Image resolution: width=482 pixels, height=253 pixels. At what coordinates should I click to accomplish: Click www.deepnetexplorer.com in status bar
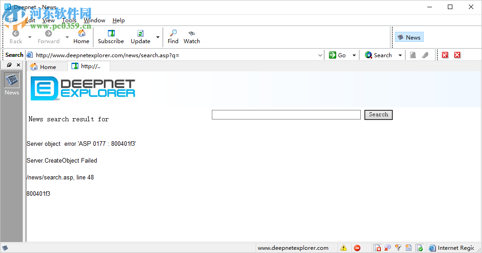(x=293, y=248)
